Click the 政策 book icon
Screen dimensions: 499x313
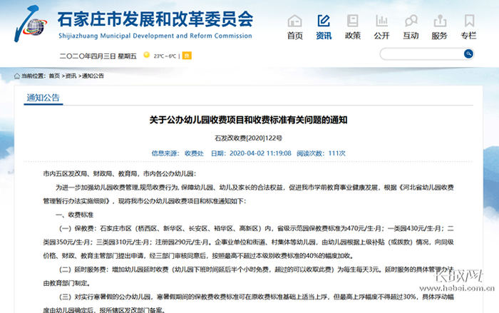coord(353,21)
